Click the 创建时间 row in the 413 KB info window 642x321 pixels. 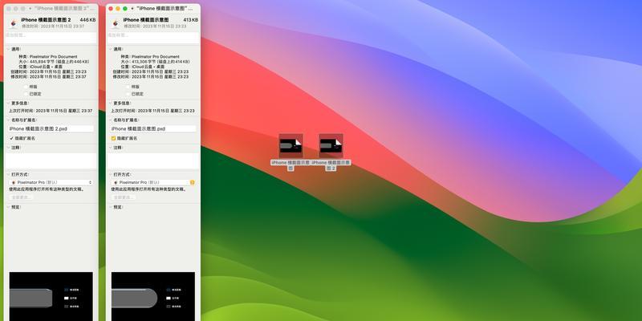point(151,71)
